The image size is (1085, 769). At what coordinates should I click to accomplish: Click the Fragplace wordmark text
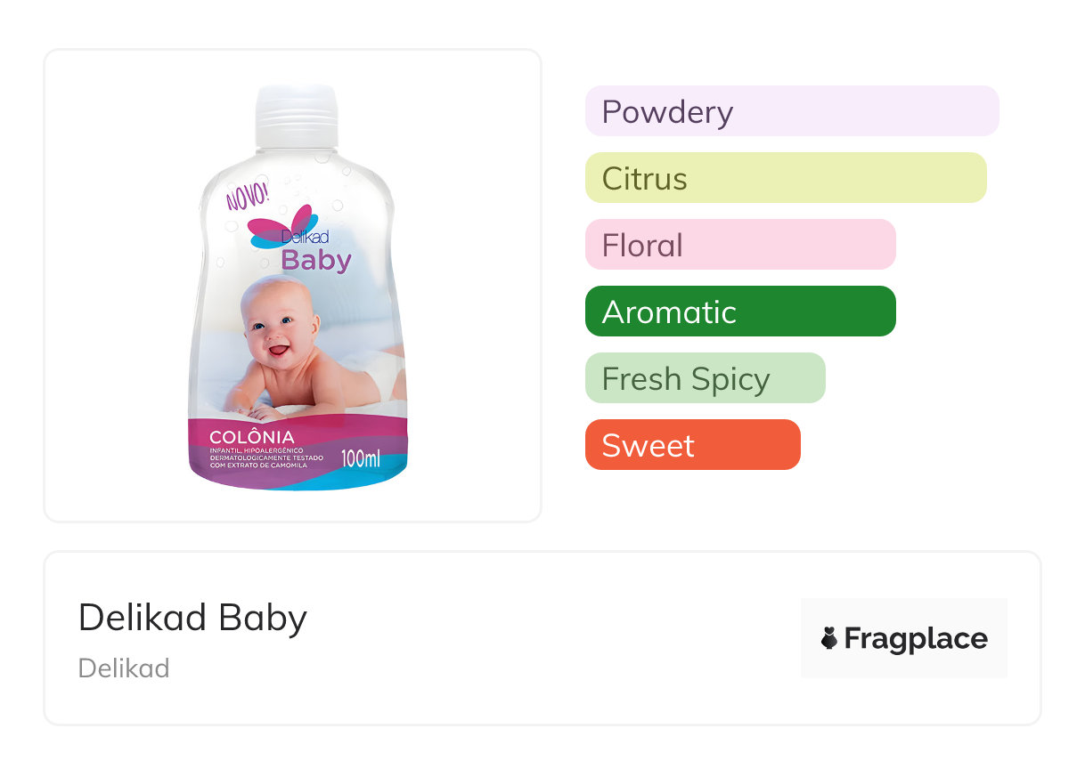point(916,639)
